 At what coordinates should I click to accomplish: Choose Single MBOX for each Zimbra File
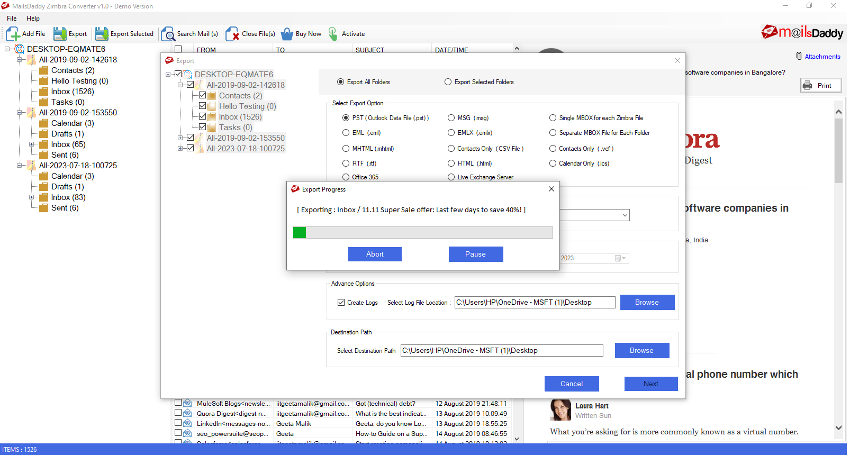[x=553, y=118]
